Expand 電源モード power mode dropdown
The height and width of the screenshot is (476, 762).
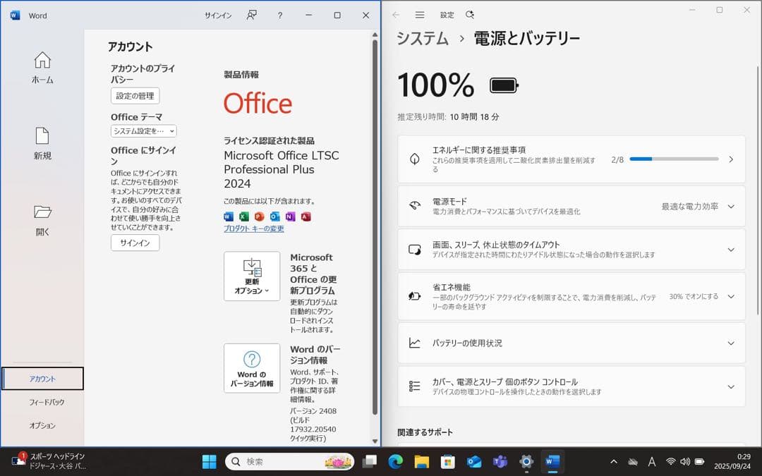click(731, 207)
